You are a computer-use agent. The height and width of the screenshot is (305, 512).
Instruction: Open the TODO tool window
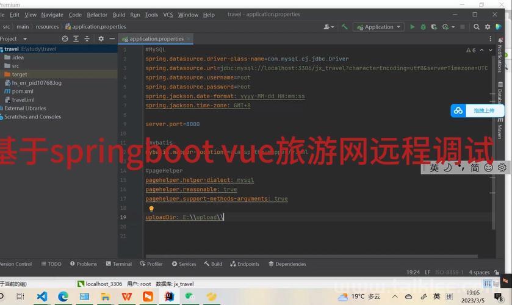coord(51,264)
